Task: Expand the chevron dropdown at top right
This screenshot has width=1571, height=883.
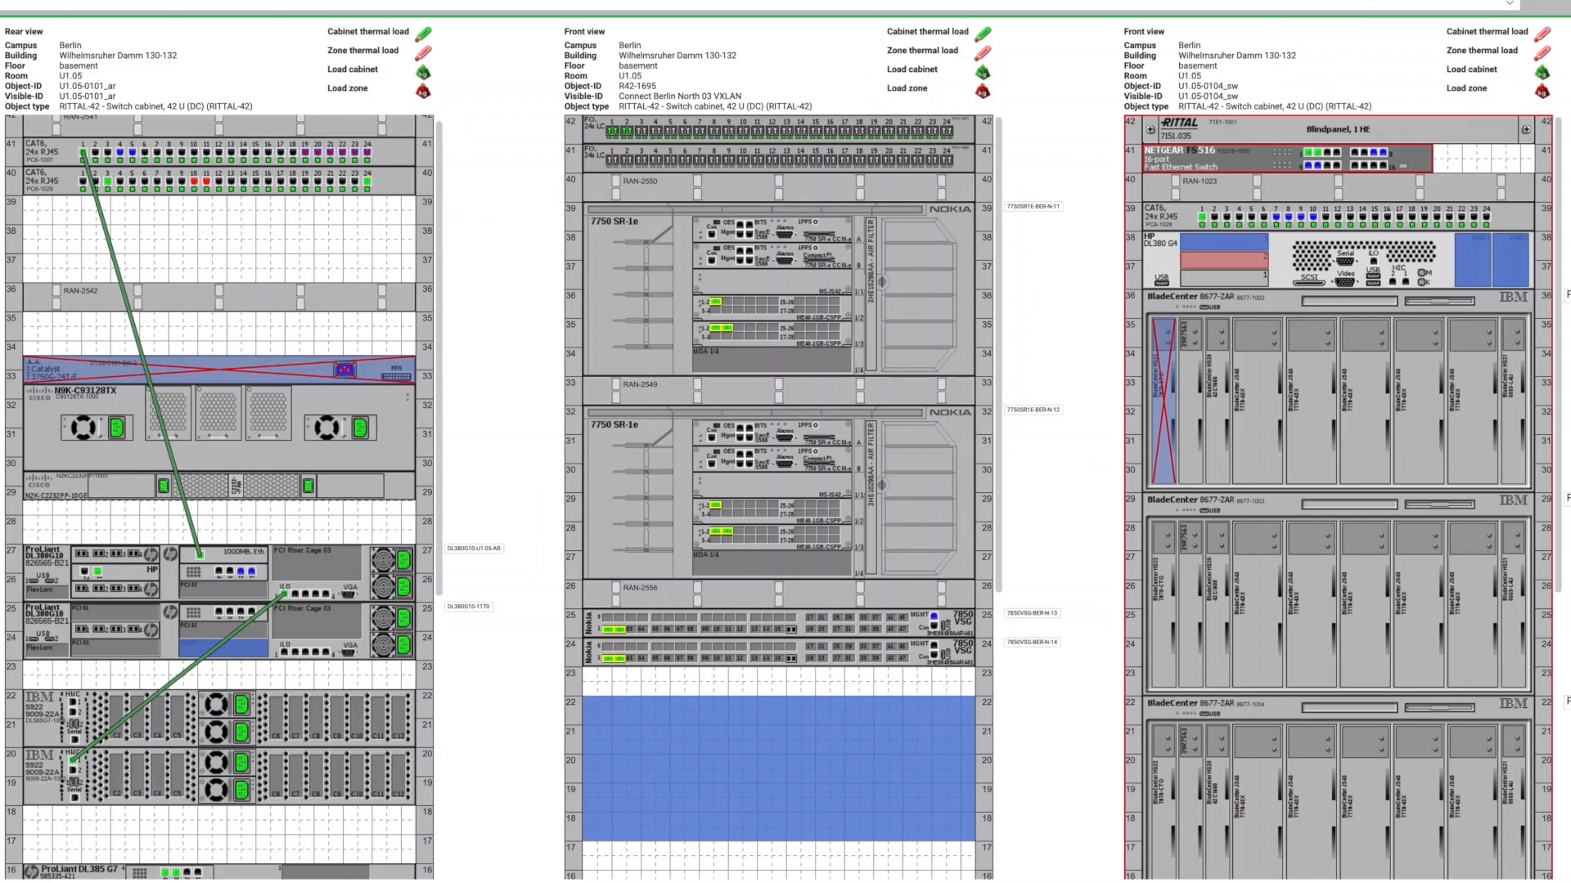Action: click(x=1510, y=5)
